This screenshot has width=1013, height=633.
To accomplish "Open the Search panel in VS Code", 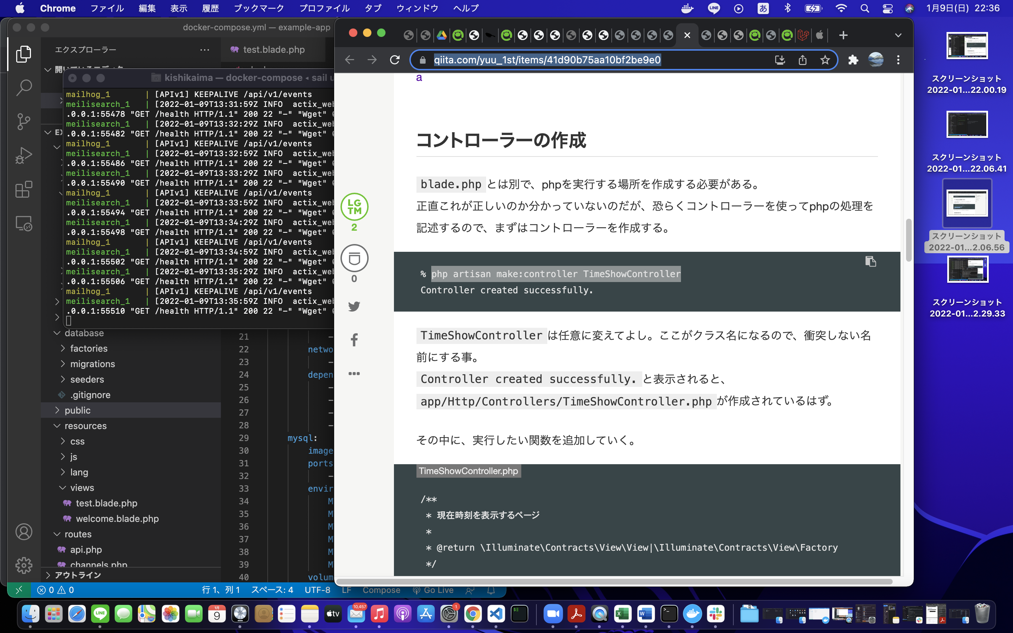I will (24, 87).
